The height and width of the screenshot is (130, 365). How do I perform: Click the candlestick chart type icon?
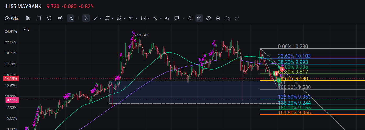(28, 18)
